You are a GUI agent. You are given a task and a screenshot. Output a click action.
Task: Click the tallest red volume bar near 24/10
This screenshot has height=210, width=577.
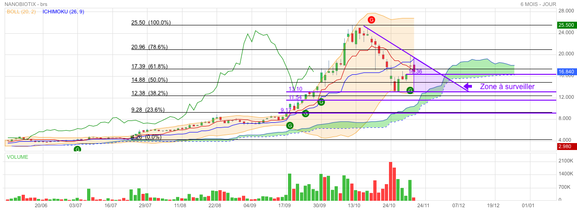point(391,181)
